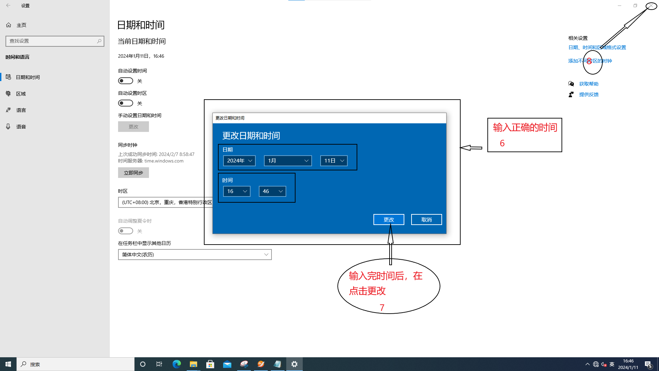Open the Home page in the sidebar
Viewport: 659px width, 371px height.
tap(21, 25)
